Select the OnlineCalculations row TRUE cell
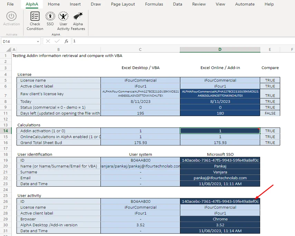 270,137
